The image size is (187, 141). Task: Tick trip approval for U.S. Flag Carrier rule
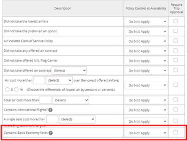pyautogui.click(x=176, y=60)
